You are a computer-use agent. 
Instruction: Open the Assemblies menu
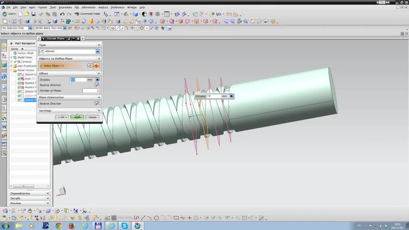(x=65, y=8)
